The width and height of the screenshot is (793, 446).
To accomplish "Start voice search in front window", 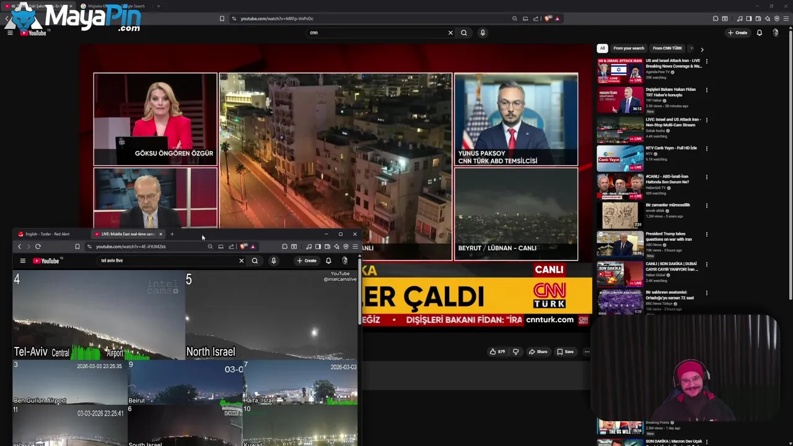I will pyautogui.click(x=273, y=261).
